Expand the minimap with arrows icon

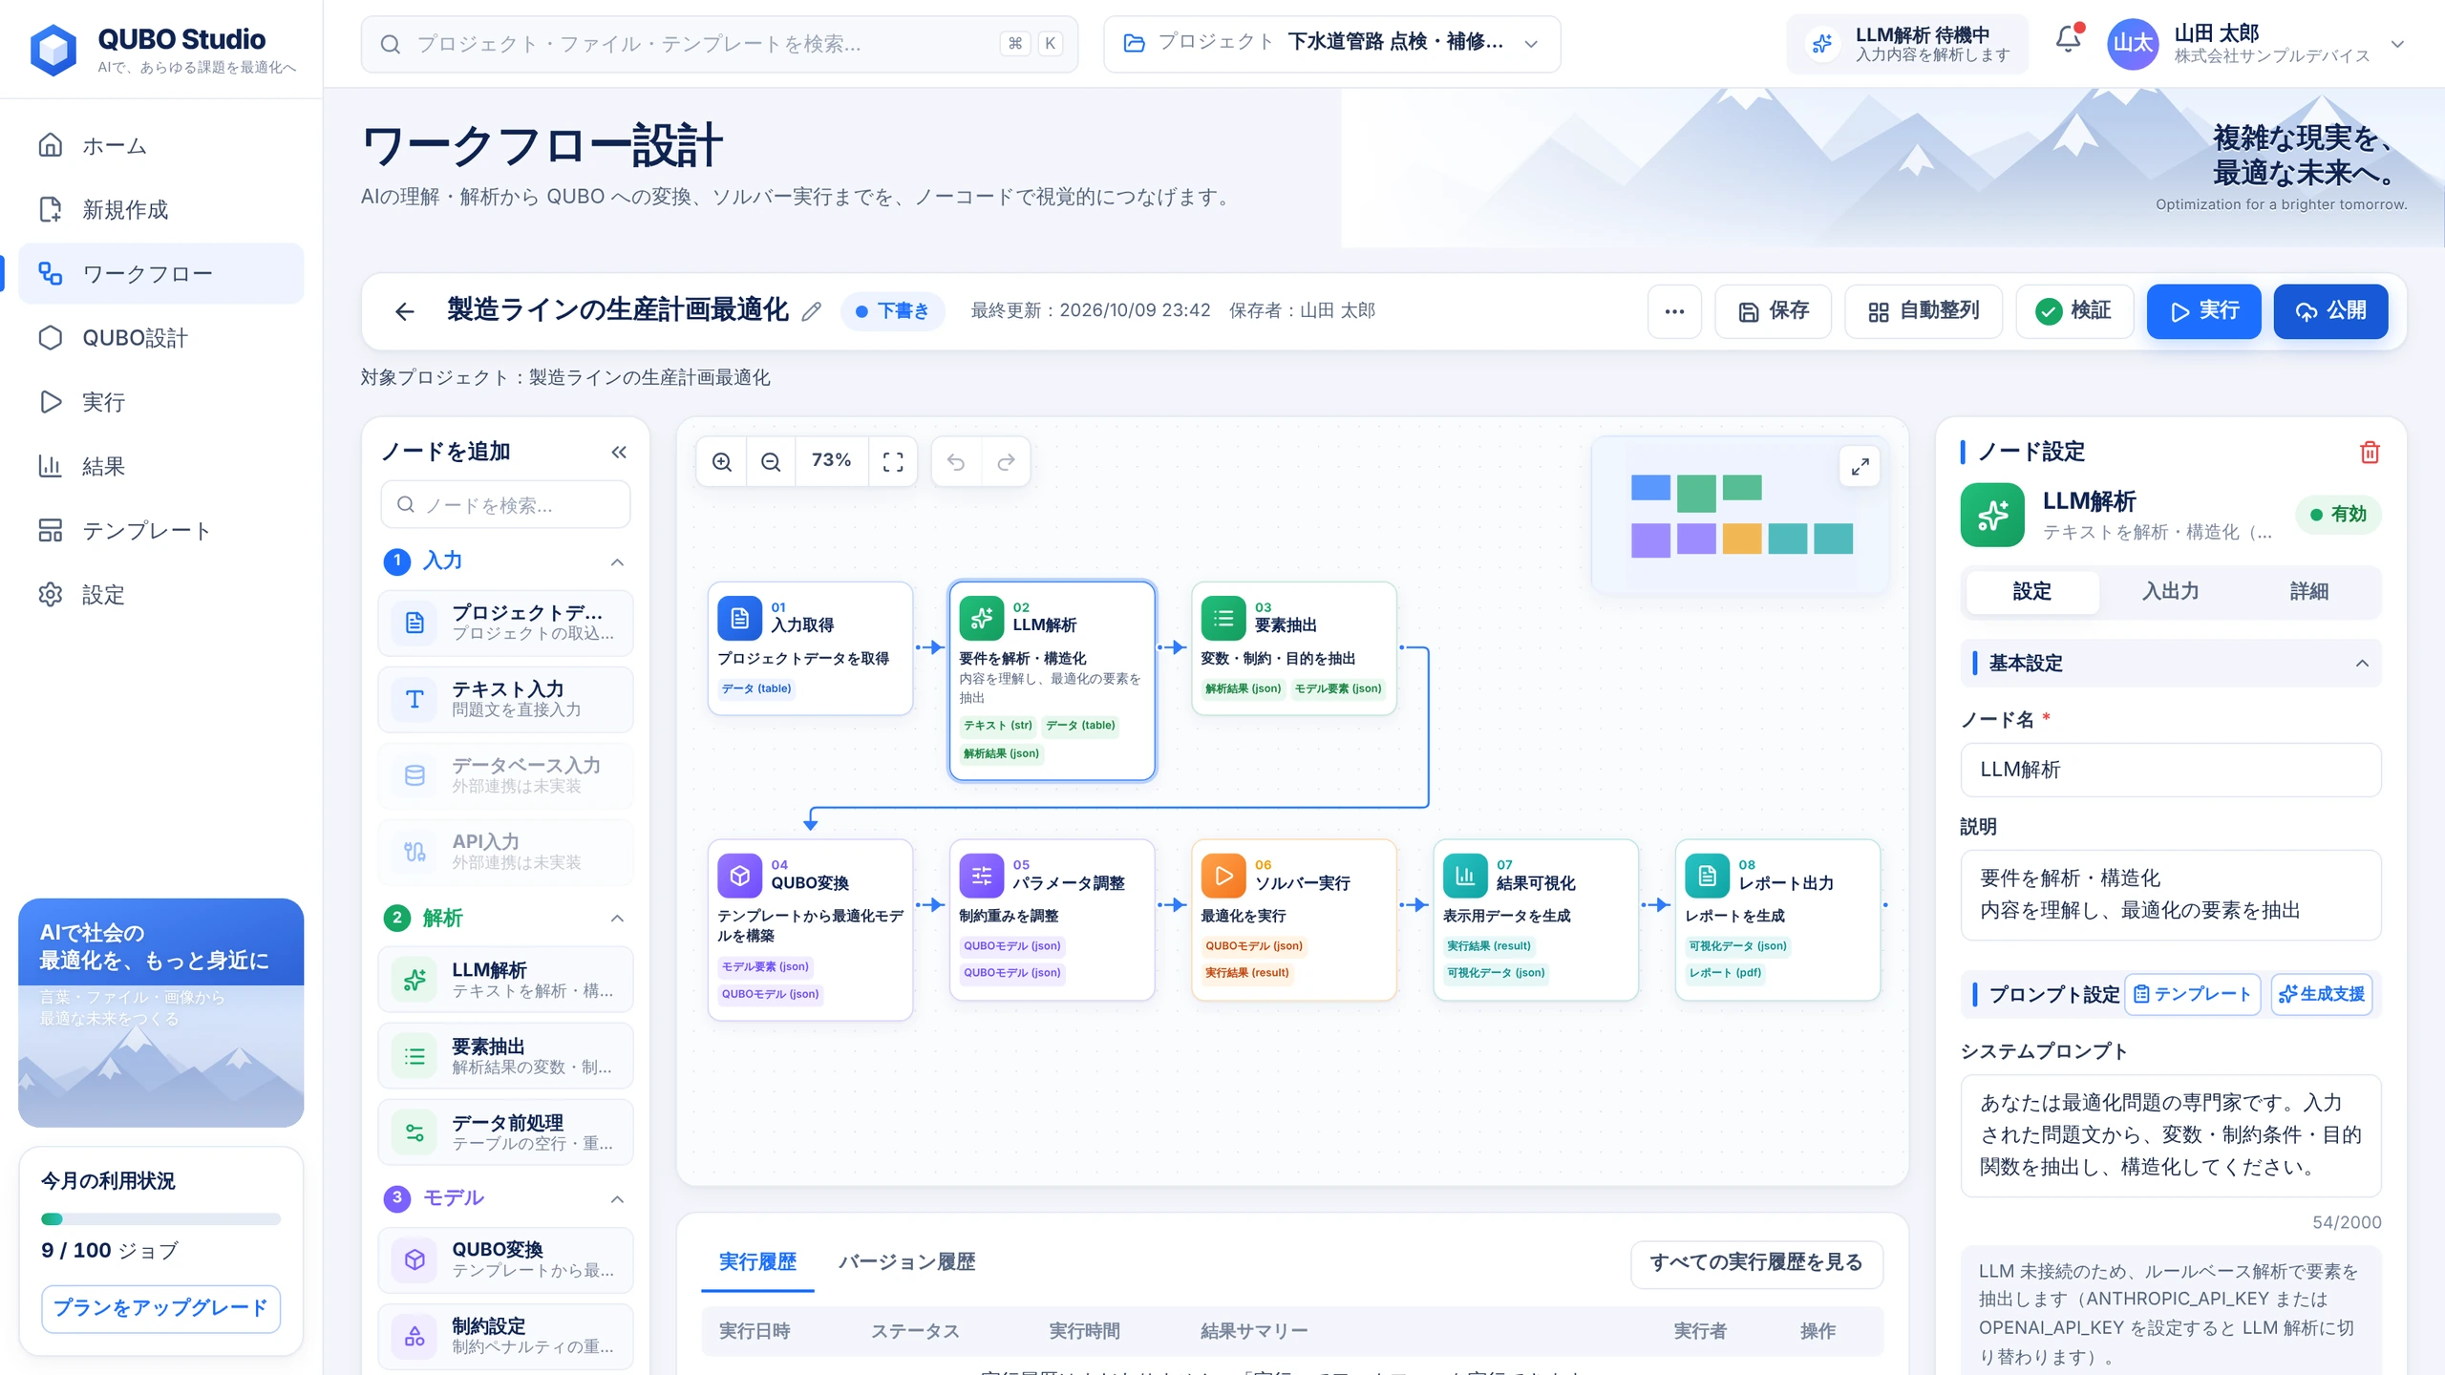point(1860,467)
